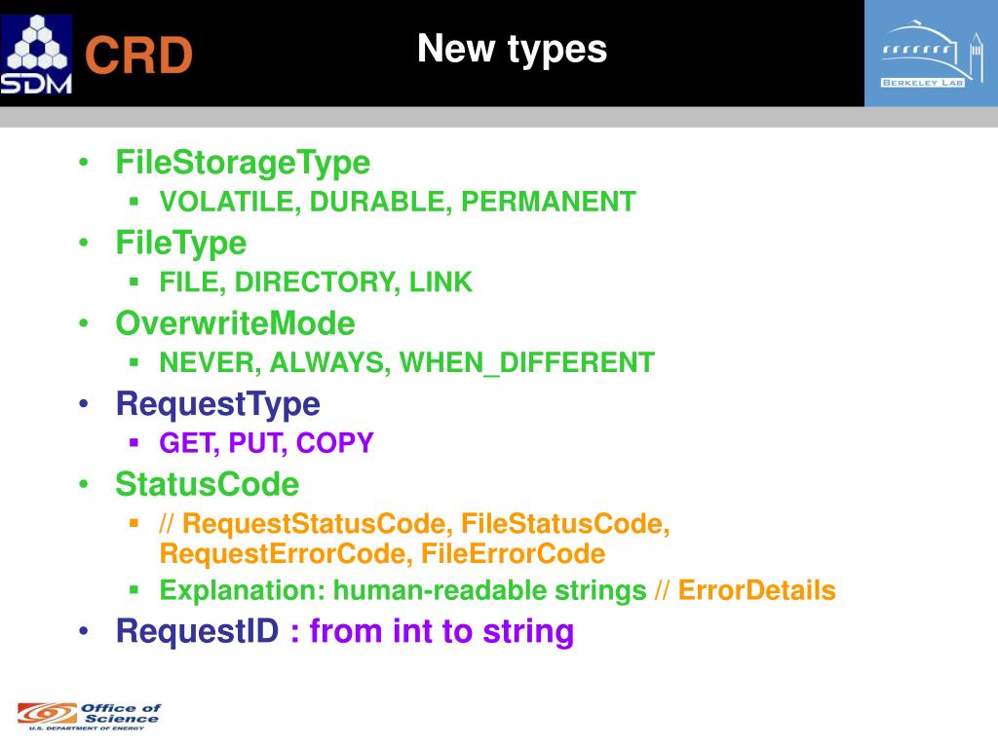Click the GET, PUT, COPY line
This screenshot has width=998, height=748.
click(266, 443)
